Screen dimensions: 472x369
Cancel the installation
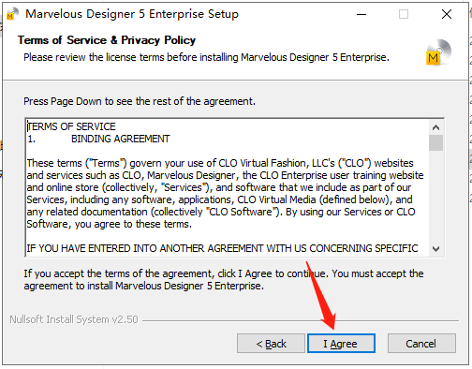click(x=421, y=344)
